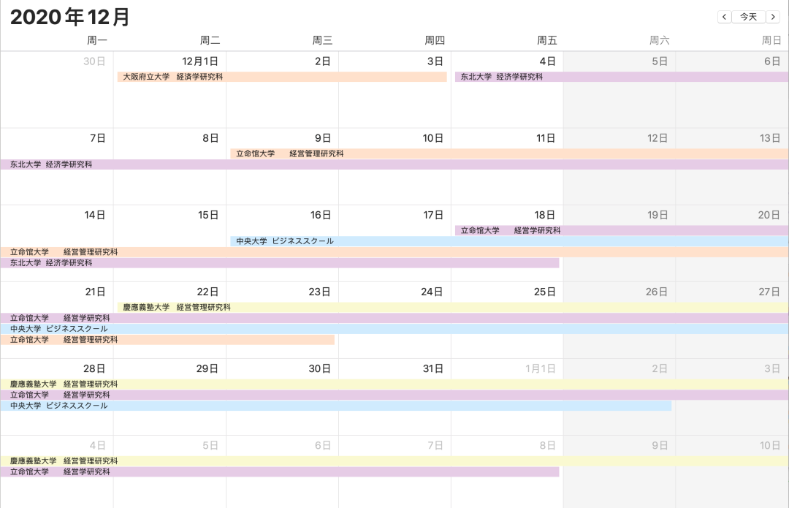Open the 大阪府立大学 経済学研究科 event

[x=282, y=77]
